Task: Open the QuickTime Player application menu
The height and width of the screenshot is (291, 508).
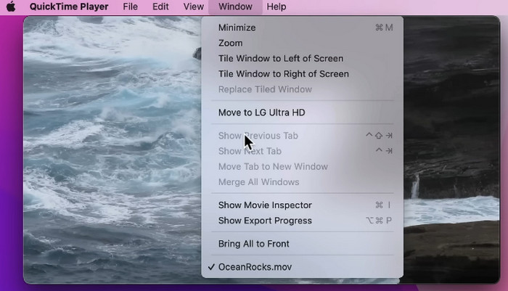Action: point(69,7)
